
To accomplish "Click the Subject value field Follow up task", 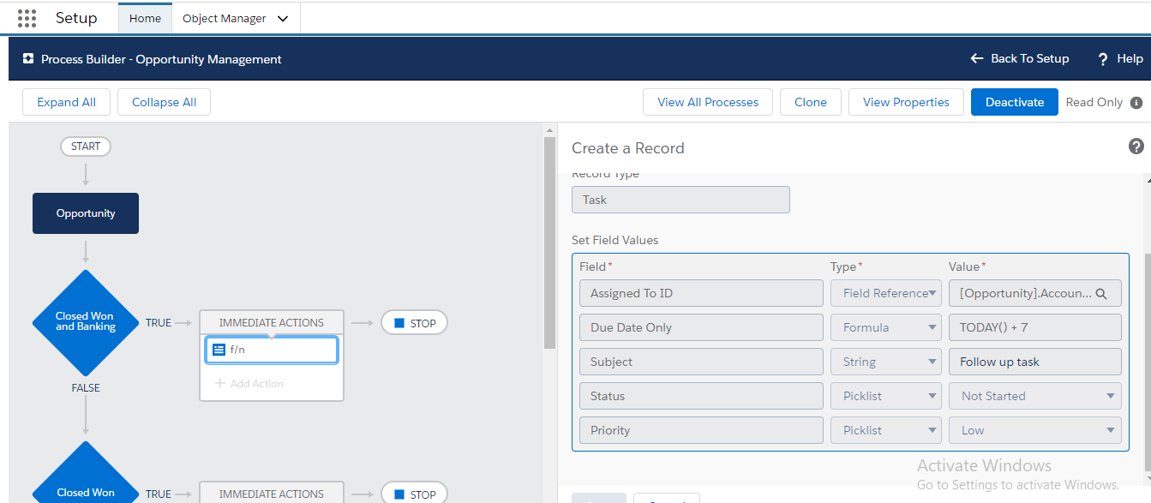I will [x=1034, y=362].
